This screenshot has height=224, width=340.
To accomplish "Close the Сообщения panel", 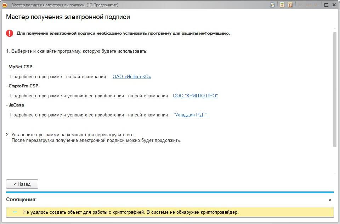I will point(330,200).
